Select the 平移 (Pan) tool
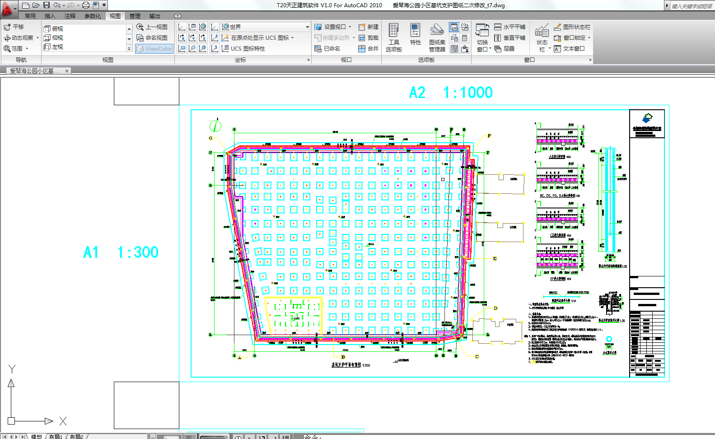Image resolution: width=715 pixels, height=439 pixels. point(14,27)
